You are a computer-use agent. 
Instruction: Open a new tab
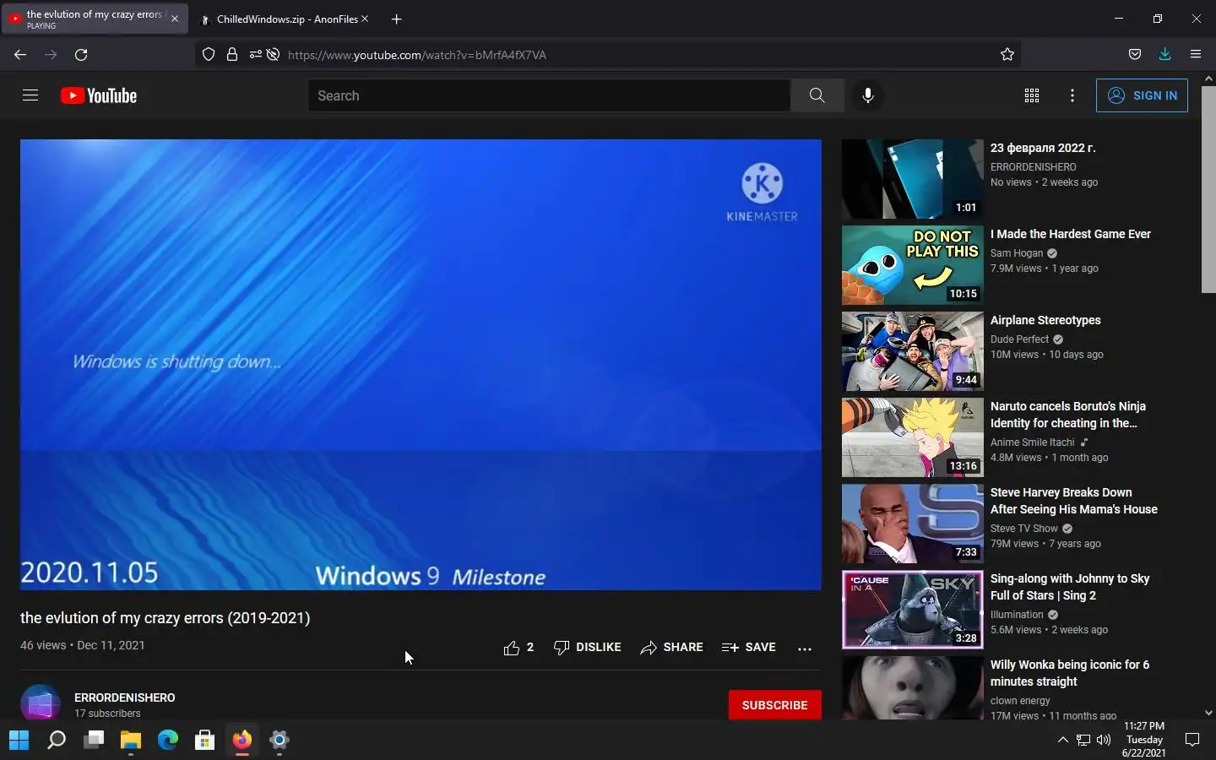point(396,19)
